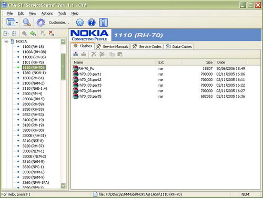
Task: Click the collapse tree icon
Action: point(14,33)
